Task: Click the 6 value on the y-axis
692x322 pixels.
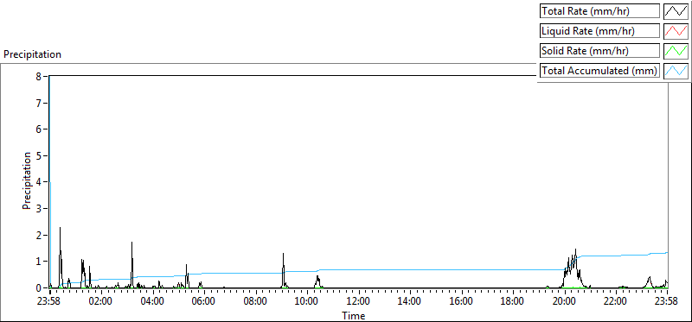Action: pos(38,129)
